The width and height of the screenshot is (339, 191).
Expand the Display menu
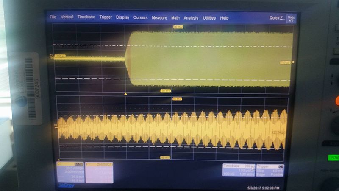(123, 18)
